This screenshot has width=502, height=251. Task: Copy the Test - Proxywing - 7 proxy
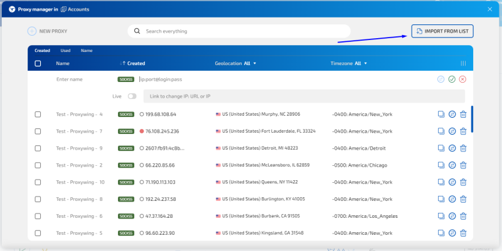(441, 131)
